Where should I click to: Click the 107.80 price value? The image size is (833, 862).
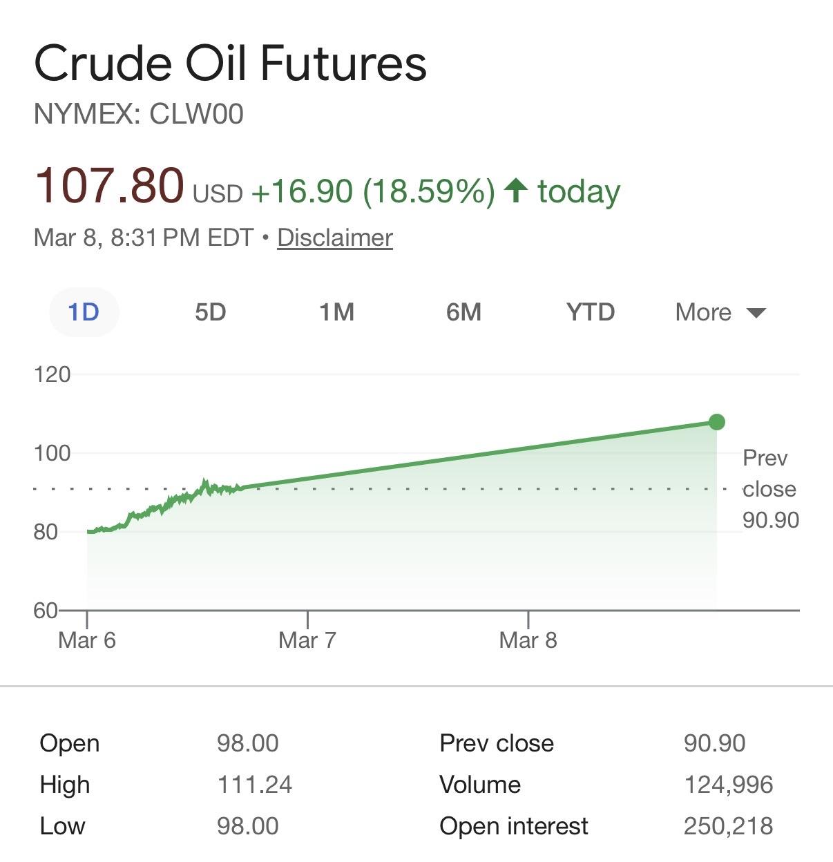(x=109, y=186)
